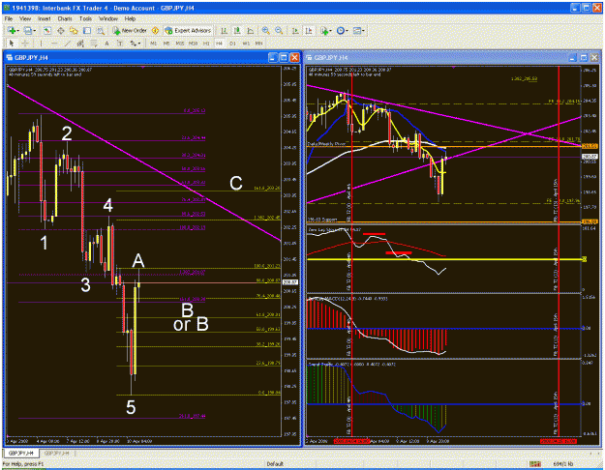Select the Text 'A' tool
This screenshot has height=470, width=605.
[106, 44]
